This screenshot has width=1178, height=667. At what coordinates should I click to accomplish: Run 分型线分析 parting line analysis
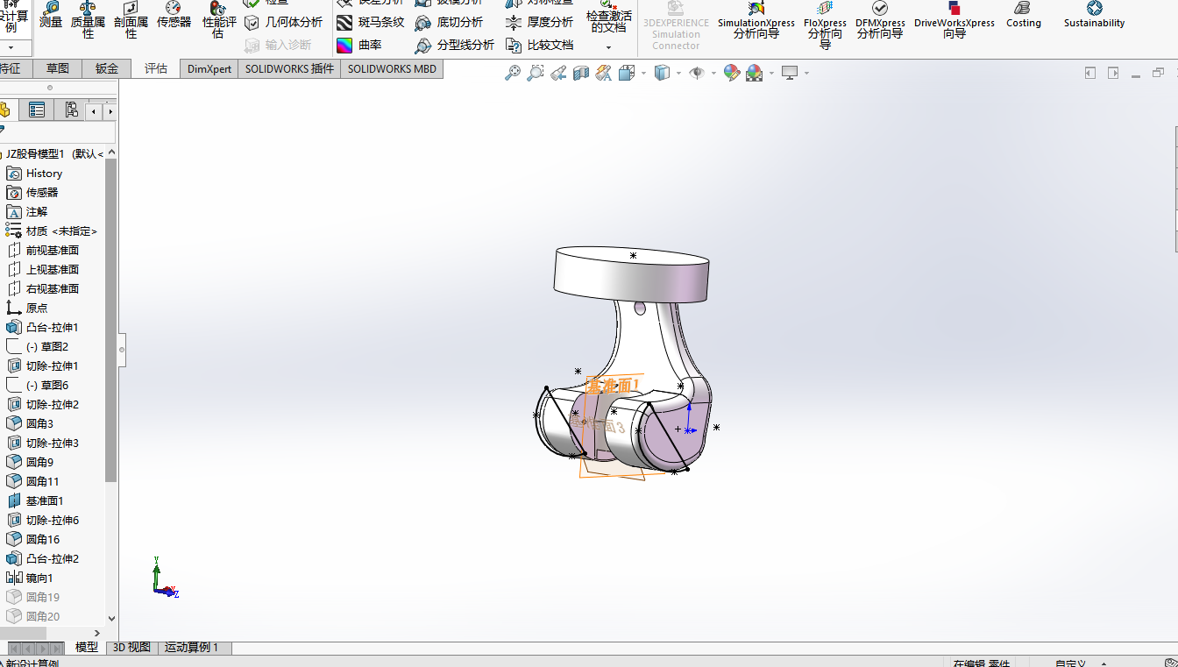click(x=455, y=45)
